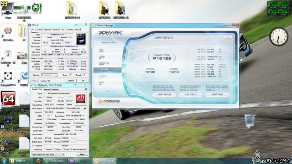Open Upgrade in 3DMark sidebar

point(103,76)
